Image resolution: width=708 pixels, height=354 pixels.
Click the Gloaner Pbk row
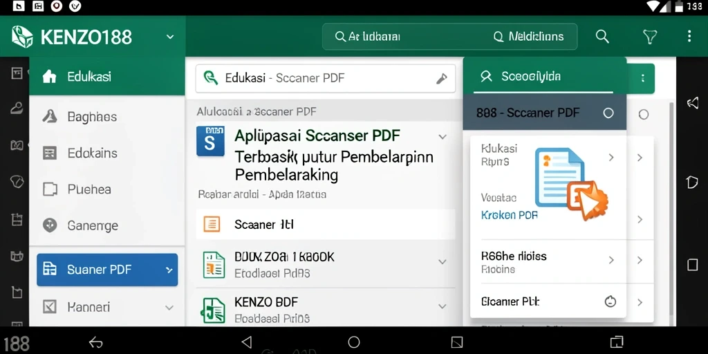click(x=548, y=301)
